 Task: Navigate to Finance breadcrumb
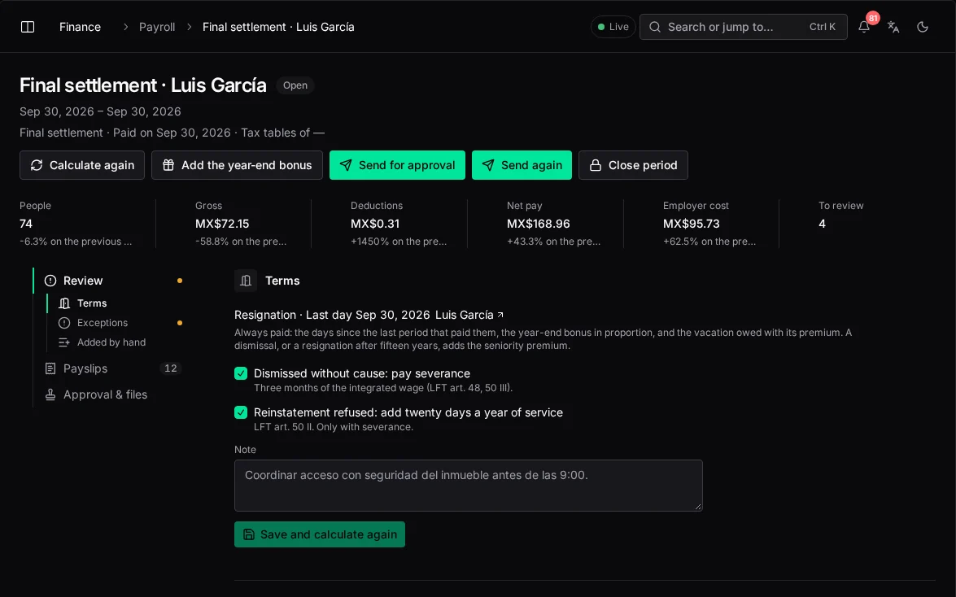80,27
